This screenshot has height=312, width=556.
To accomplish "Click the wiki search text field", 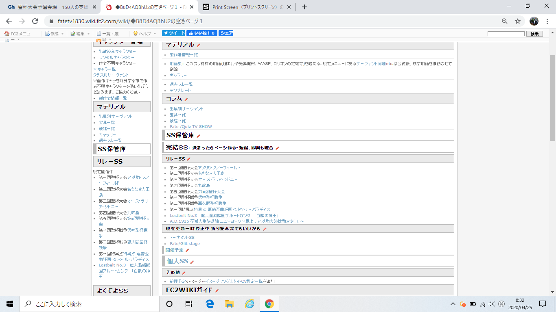I will tap(506, 34).
